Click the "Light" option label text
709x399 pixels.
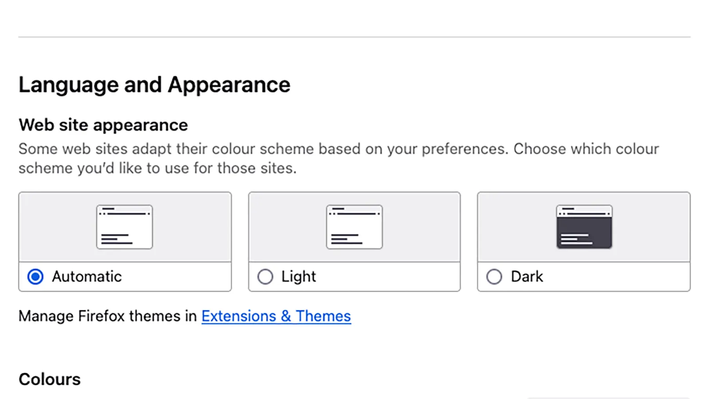[x=299, y=277]
